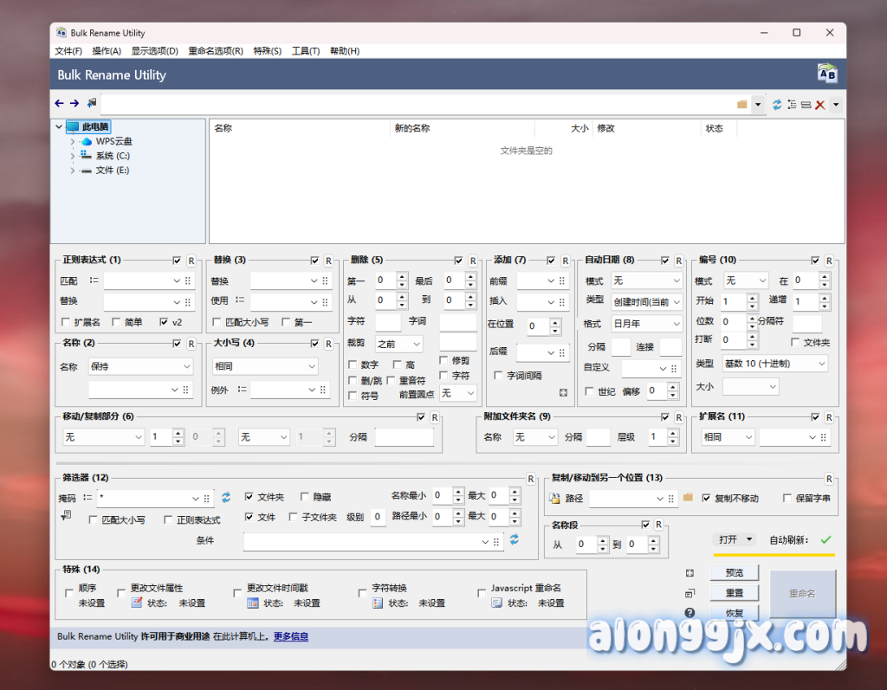Click the back navigation arrow
This screenshot has width=887, height=690.
59,104
